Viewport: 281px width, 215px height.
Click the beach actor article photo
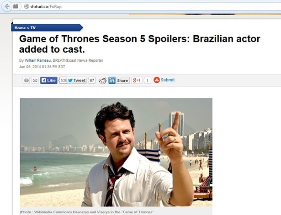[x=116, y=152]
